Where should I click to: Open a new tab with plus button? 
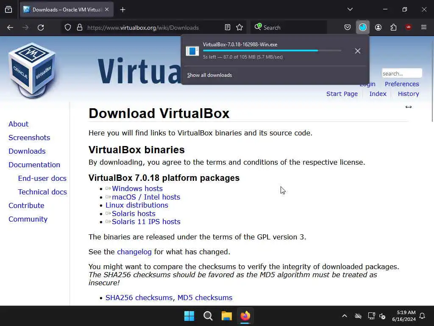click(122, 10)
